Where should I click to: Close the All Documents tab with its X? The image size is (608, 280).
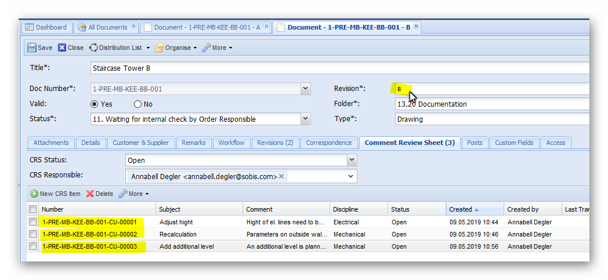pos(133,27)
